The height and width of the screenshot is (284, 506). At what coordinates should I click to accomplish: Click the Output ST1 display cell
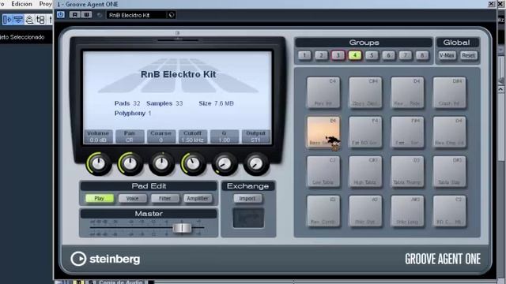(255, 136)
